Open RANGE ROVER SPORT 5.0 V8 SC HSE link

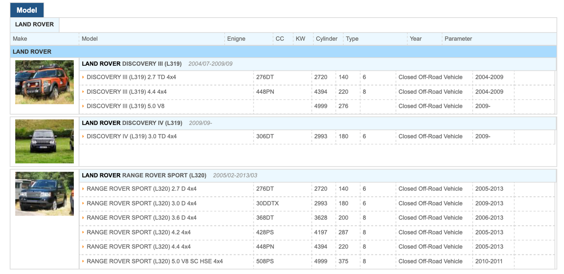click(155, 261)
